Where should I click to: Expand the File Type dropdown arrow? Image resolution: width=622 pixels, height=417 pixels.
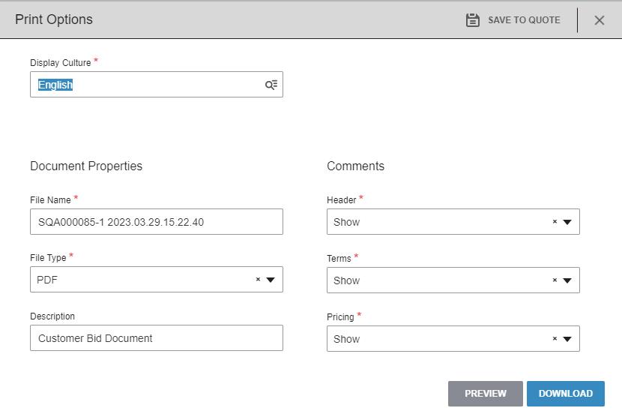(271, 280)
